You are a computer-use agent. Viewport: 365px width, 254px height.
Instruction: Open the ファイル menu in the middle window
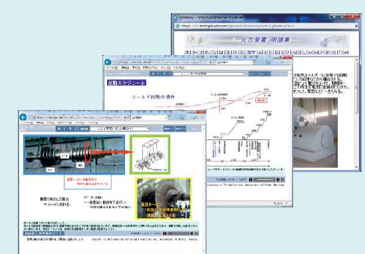pos(112,68)
